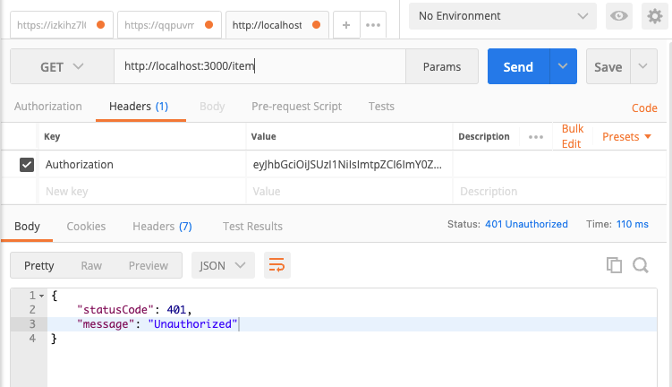
Task: Click the empty Value placeholder field
Action: [349, 192]
